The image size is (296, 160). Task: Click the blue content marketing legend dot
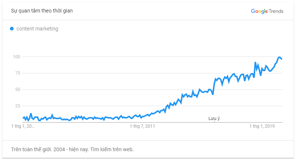[12, 29]
